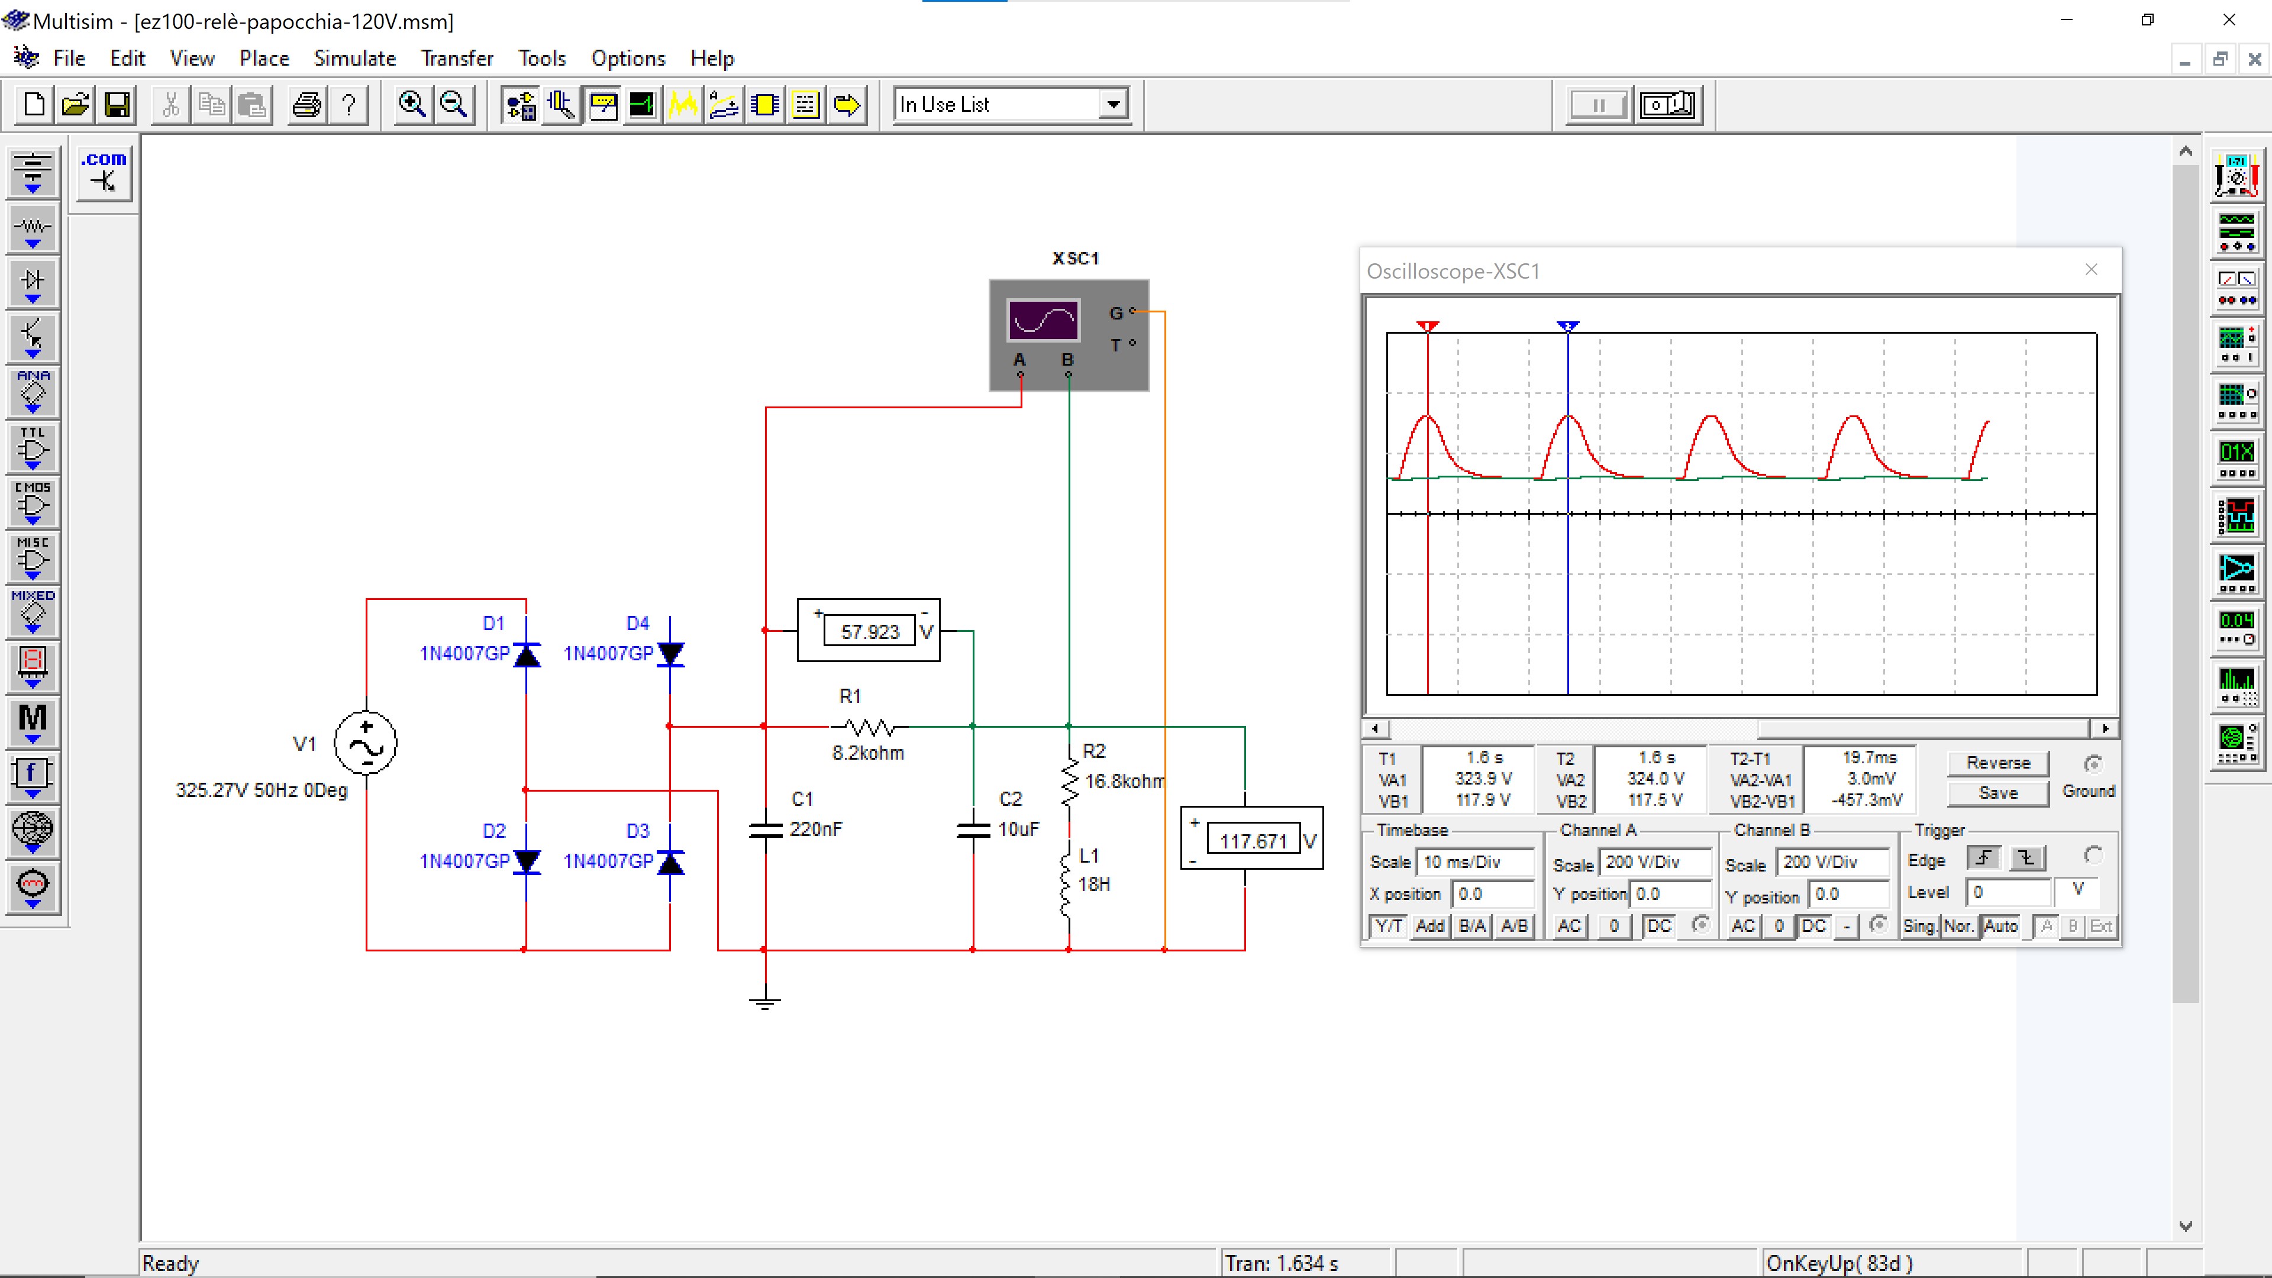Click the Zoom in magnifier icon
The image size is (2272, 1278).
[x=412, y=105]
